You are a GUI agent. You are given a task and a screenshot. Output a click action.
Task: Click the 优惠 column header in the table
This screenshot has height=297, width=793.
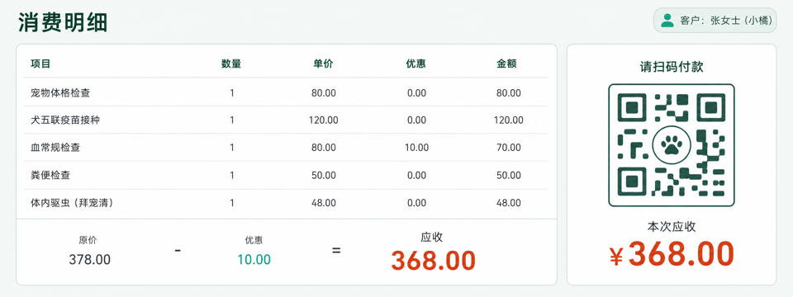[415, 64]
